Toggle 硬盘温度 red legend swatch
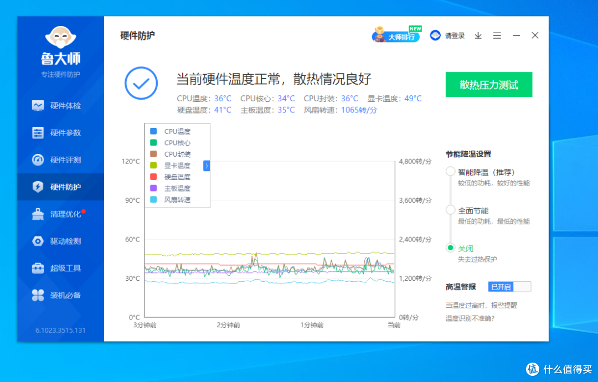Viewport: 598px width, 382px height. click(153, 177)
